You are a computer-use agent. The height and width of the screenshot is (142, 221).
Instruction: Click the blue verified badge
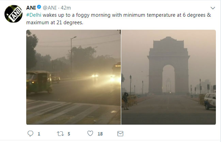[x=39, y=8]
